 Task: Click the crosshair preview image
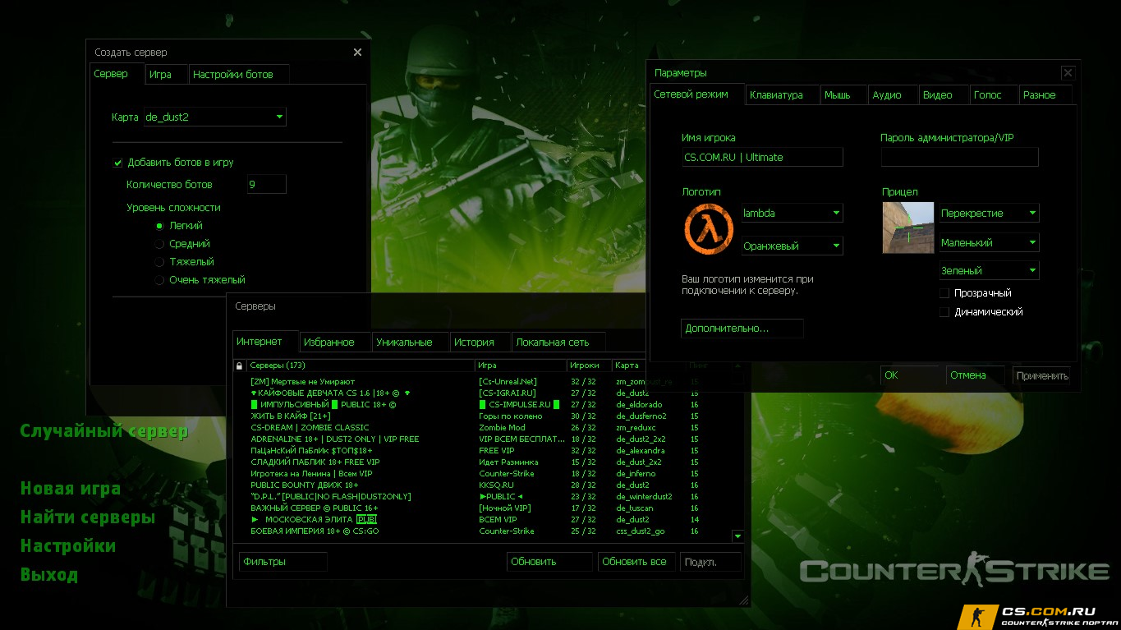pos(908,228)
